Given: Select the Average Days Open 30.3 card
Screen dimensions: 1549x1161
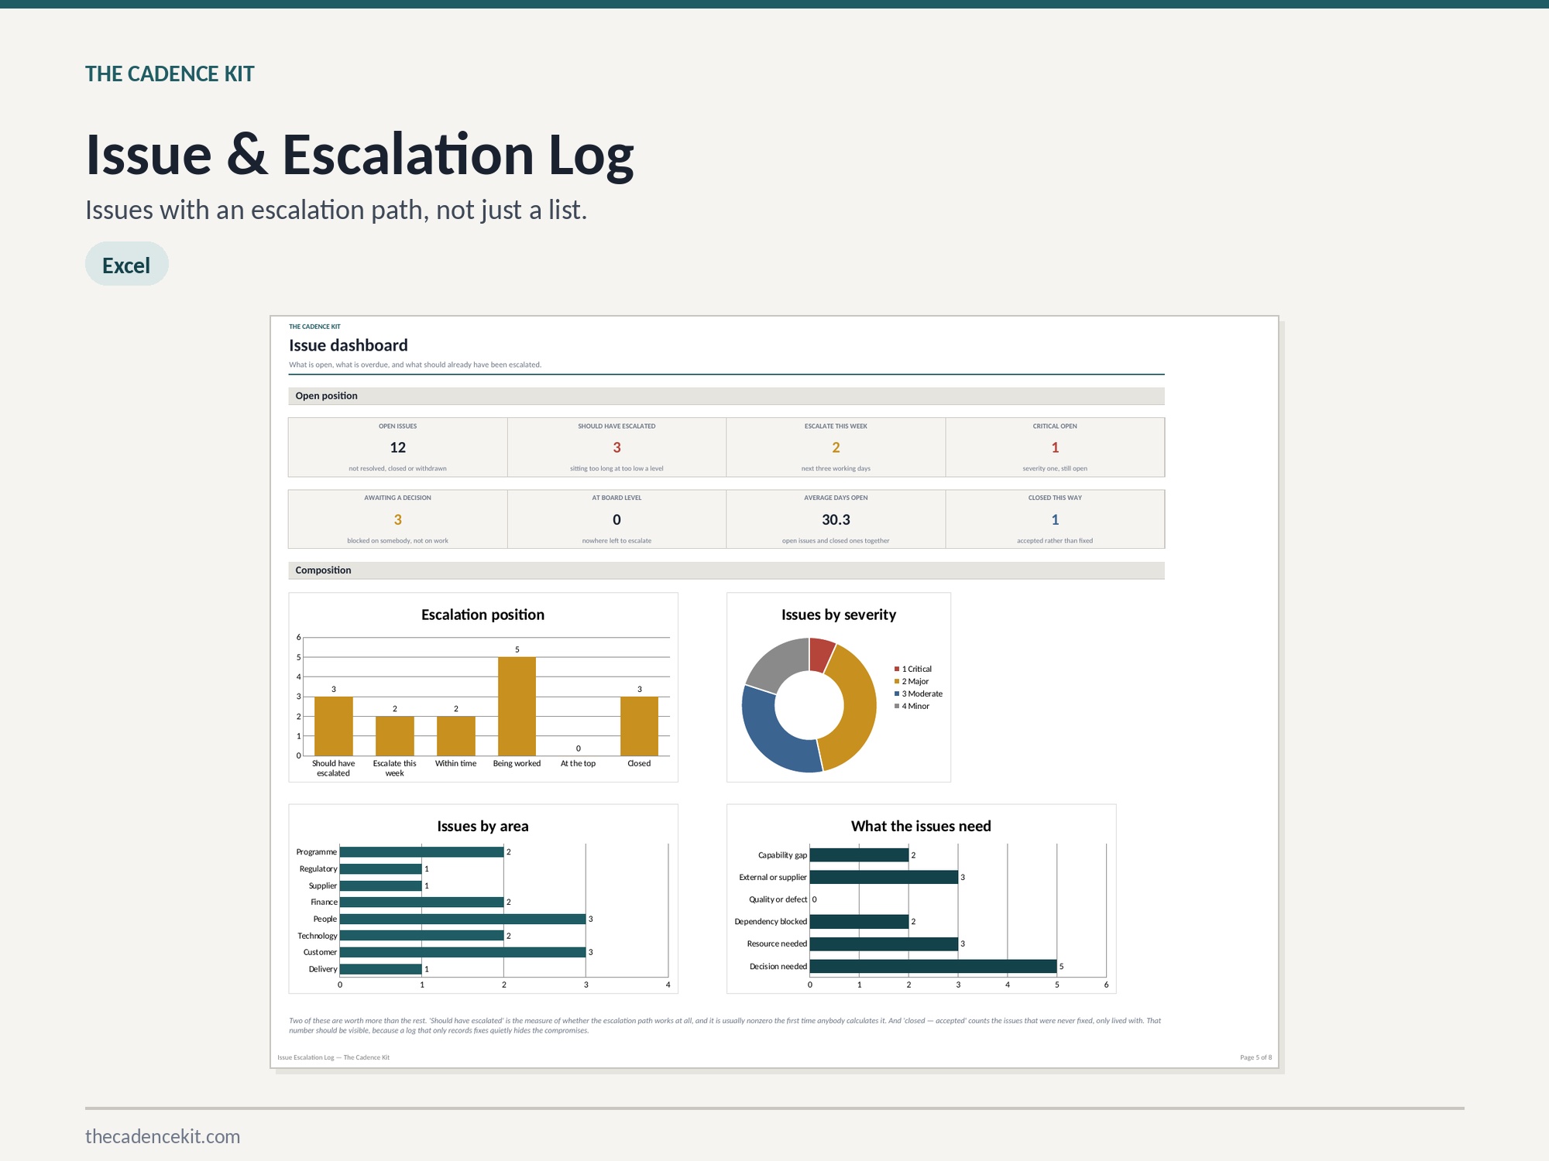Looking at the screenshot, I should point(836,519).
